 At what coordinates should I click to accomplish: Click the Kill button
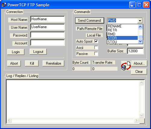(32, 63)
